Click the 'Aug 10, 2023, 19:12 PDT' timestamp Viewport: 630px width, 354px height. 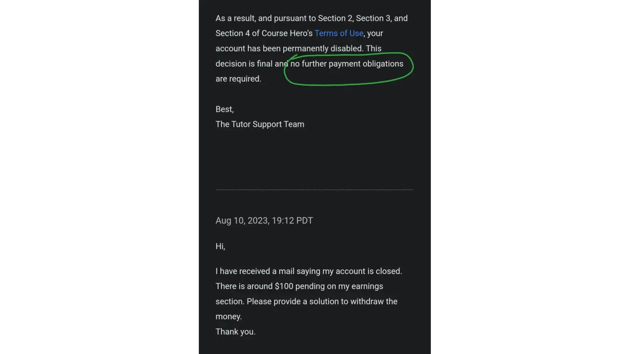[264, 221]
